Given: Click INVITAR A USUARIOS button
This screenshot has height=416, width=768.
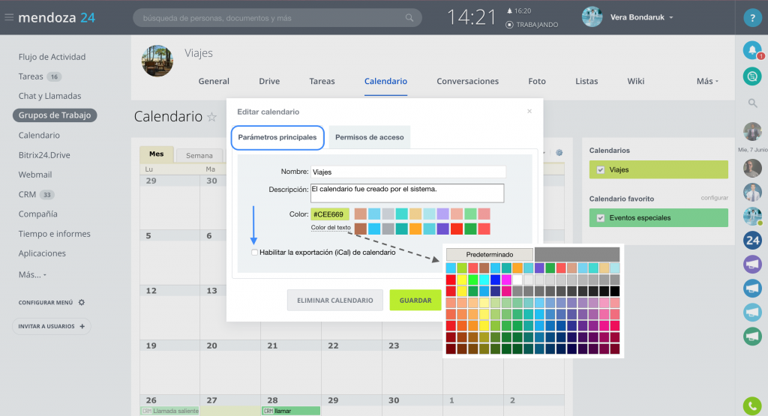Looking at the screenshot, I should [x=52, y=327].
